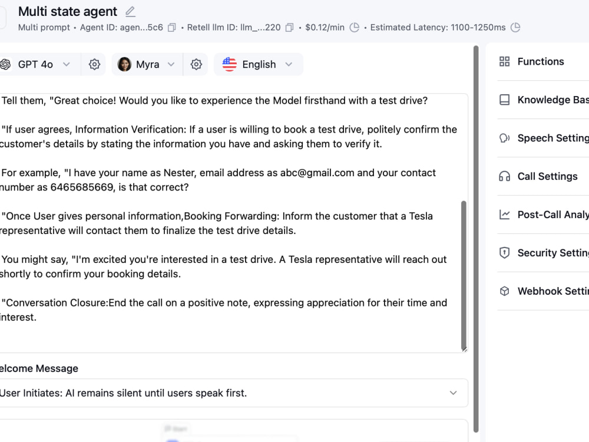Edit the Multi state agent name
This screenshot has width=589, height=442.
pos(130,12)
